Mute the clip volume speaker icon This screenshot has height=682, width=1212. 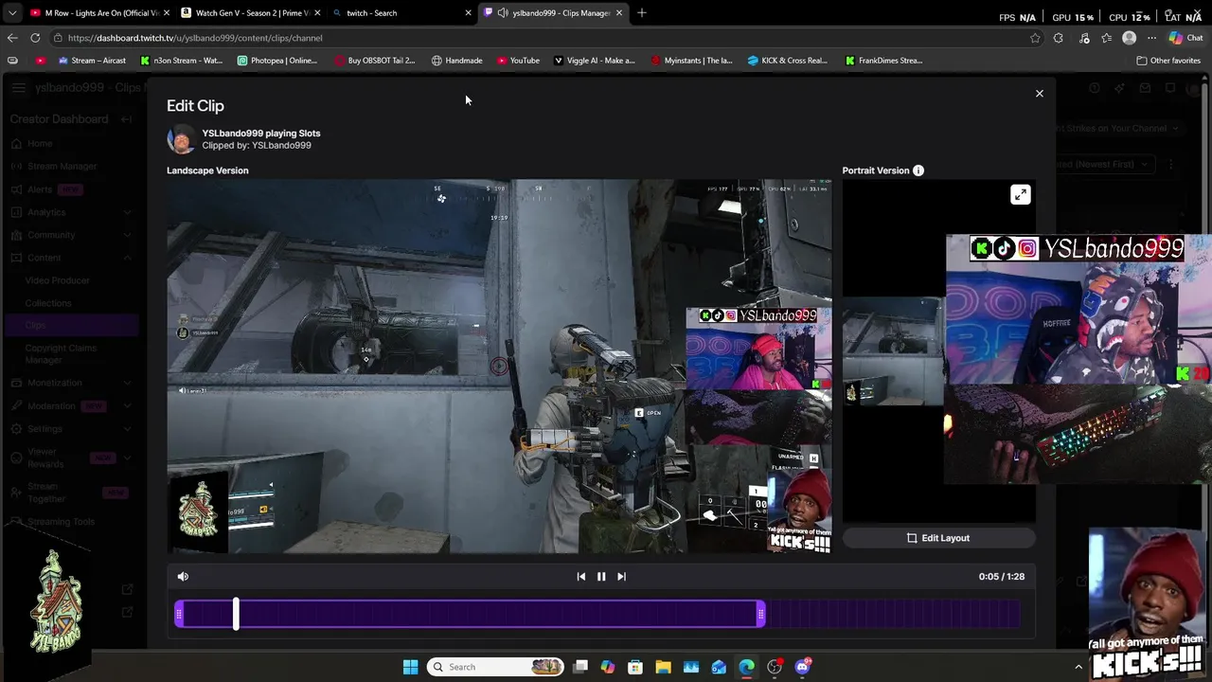pos(183,576)
